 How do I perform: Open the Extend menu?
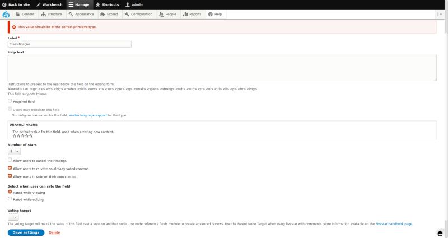click(109, 14)
